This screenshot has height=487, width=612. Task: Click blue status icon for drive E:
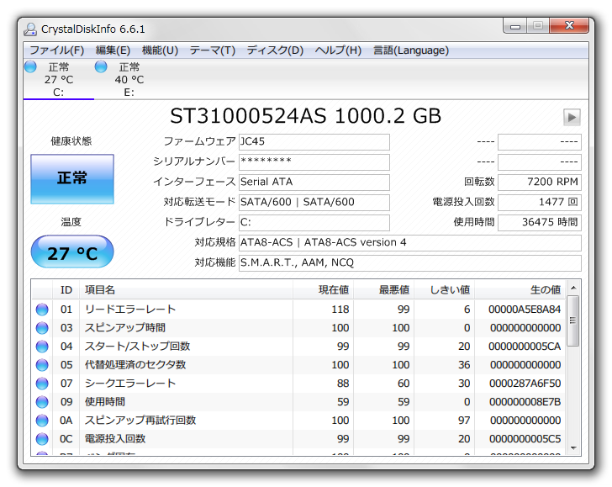[x=101, y=66]
